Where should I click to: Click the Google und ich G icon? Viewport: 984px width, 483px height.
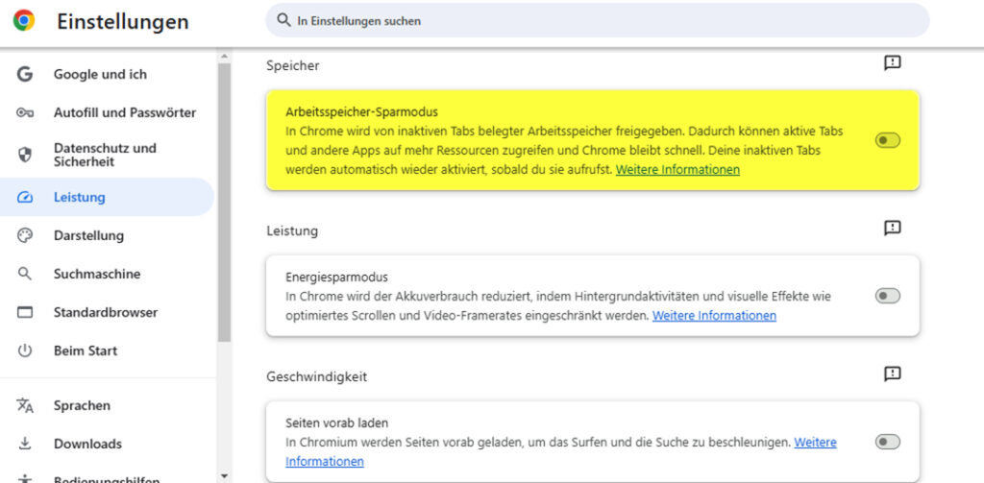[x=25, y=74]
